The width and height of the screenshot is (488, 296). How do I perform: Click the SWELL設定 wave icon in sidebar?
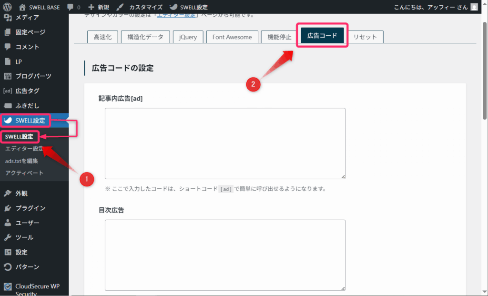coord(8,120)
